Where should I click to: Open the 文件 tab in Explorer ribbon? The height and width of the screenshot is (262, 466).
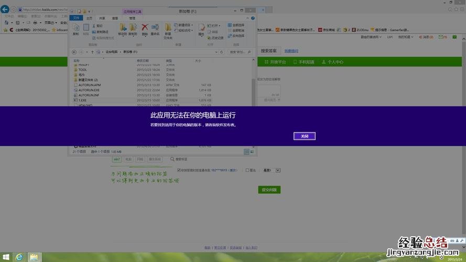(76, 18)
